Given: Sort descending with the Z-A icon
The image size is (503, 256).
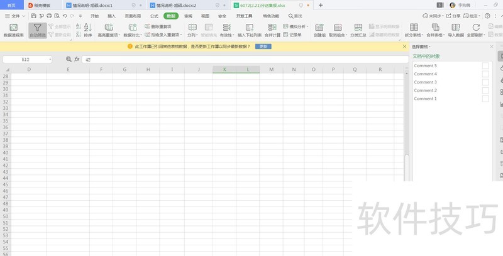Looking at the screenshot, I should 79,35.
